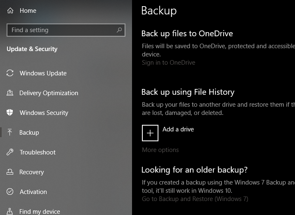Click the Back up using File History heading
The height and width of the screenshot is (215, 295).
(188, 92)
